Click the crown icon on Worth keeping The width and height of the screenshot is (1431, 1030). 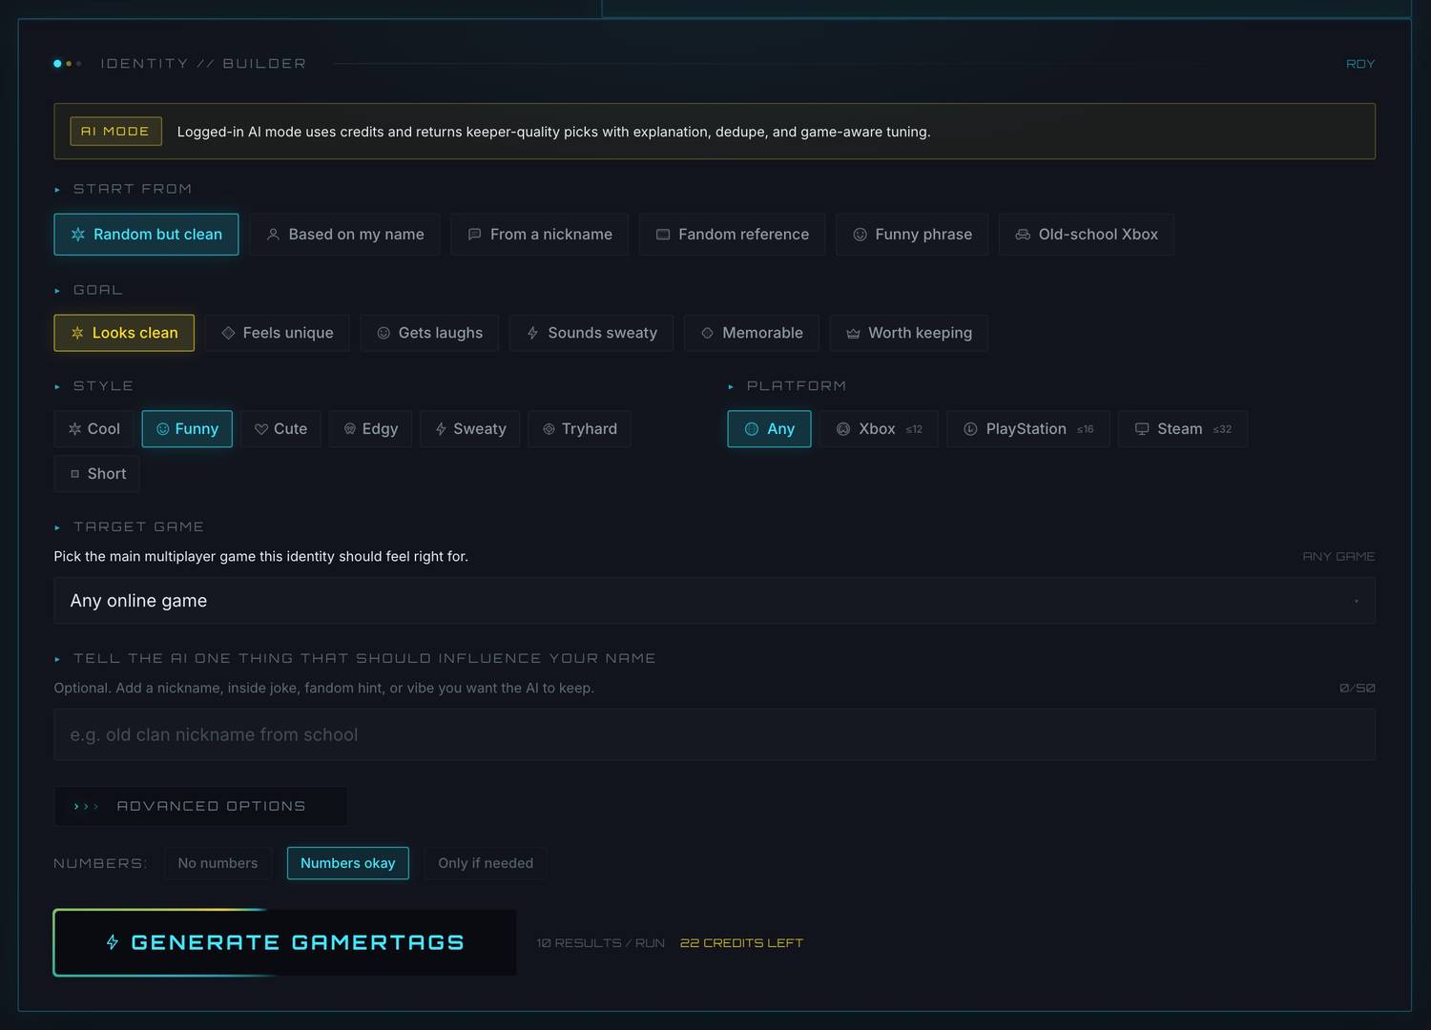853,333
